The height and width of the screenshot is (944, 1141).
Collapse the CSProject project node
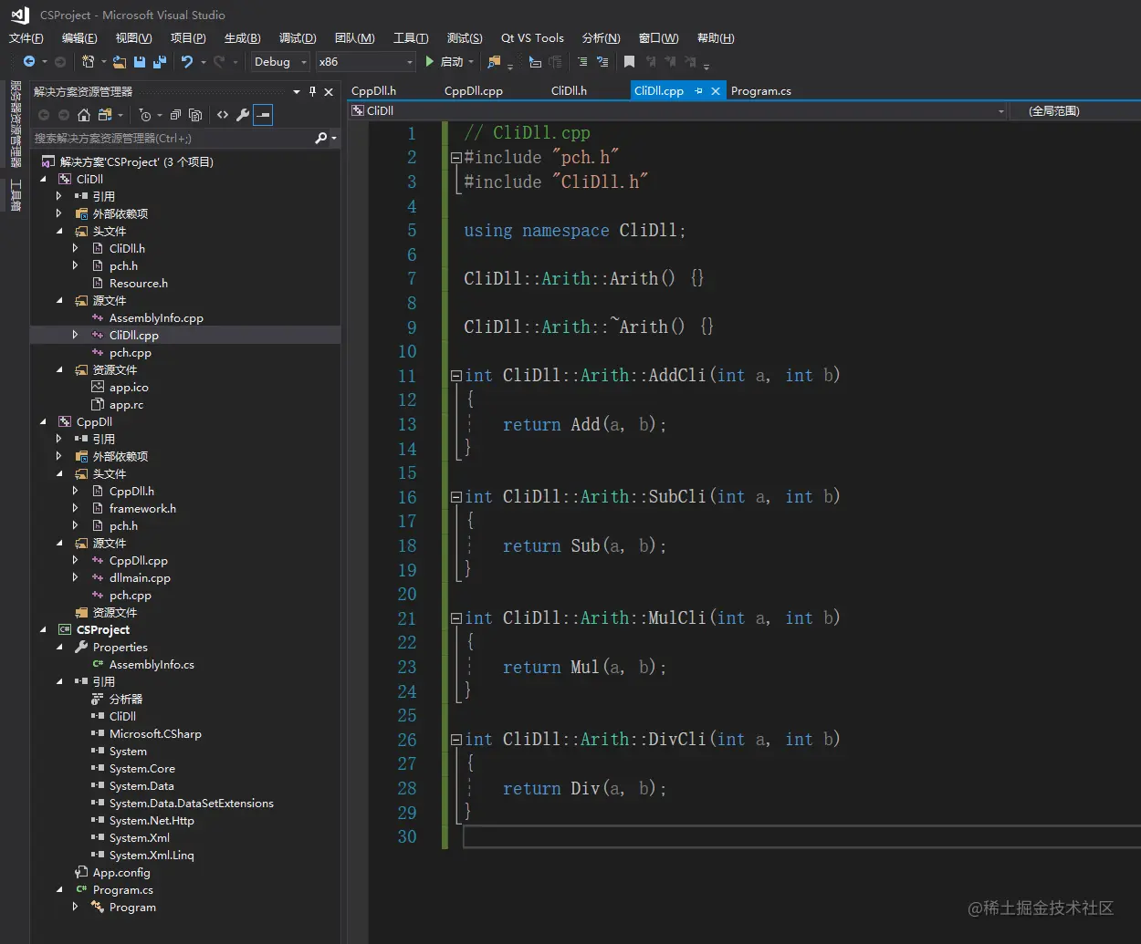point(43,630)
